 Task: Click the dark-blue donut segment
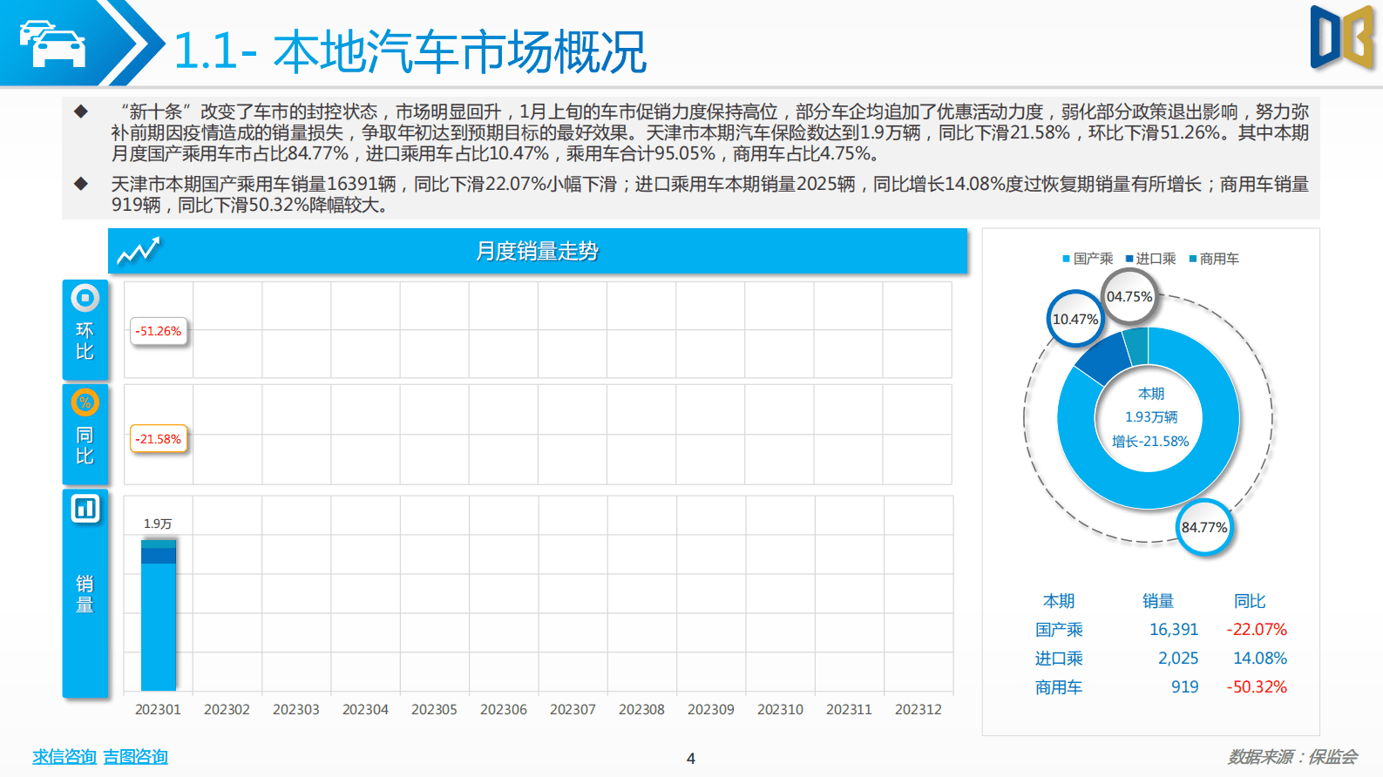click(1105, 359)
